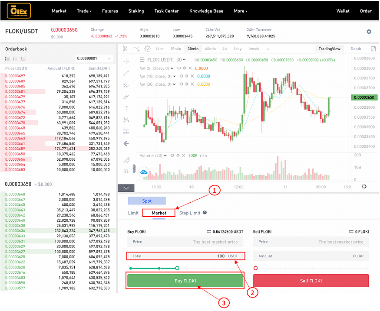
Task: Show sell-only orderbook view icon
Action: tap(23, 58)
